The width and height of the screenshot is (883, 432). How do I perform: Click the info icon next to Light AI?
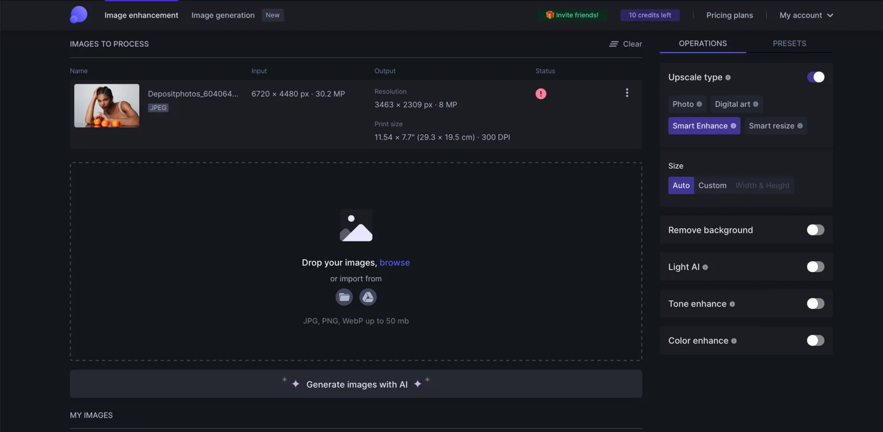(x=705, y=268)
